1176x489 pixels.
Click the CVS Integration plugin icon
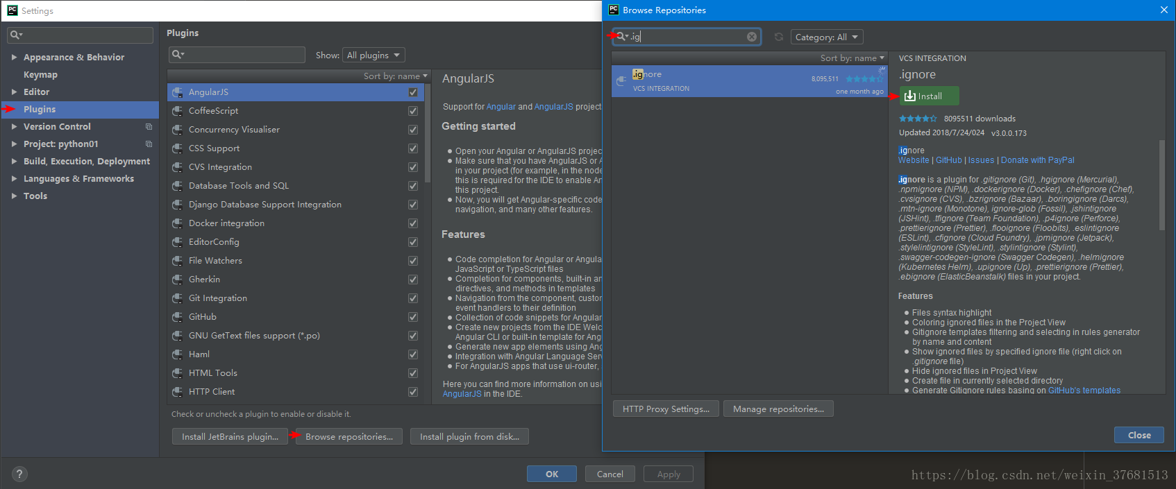click(x=178, y=167)
